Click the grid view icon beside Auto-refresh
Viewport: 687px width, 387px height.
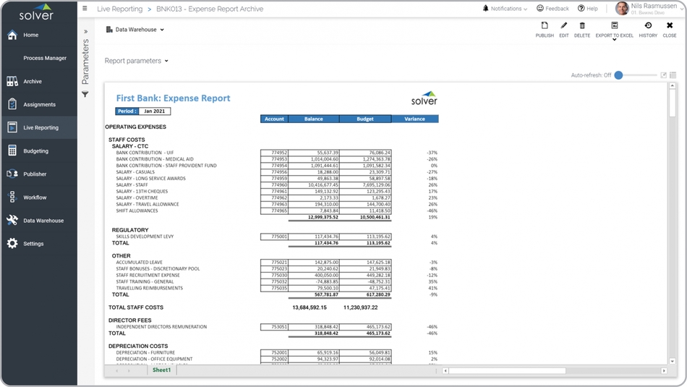[673, 75]
